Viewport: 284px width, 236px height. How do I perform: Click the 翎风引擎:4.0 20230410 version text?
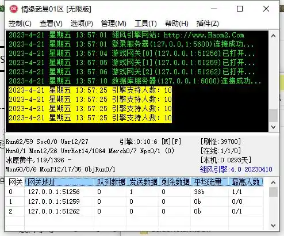click(236, 169)
